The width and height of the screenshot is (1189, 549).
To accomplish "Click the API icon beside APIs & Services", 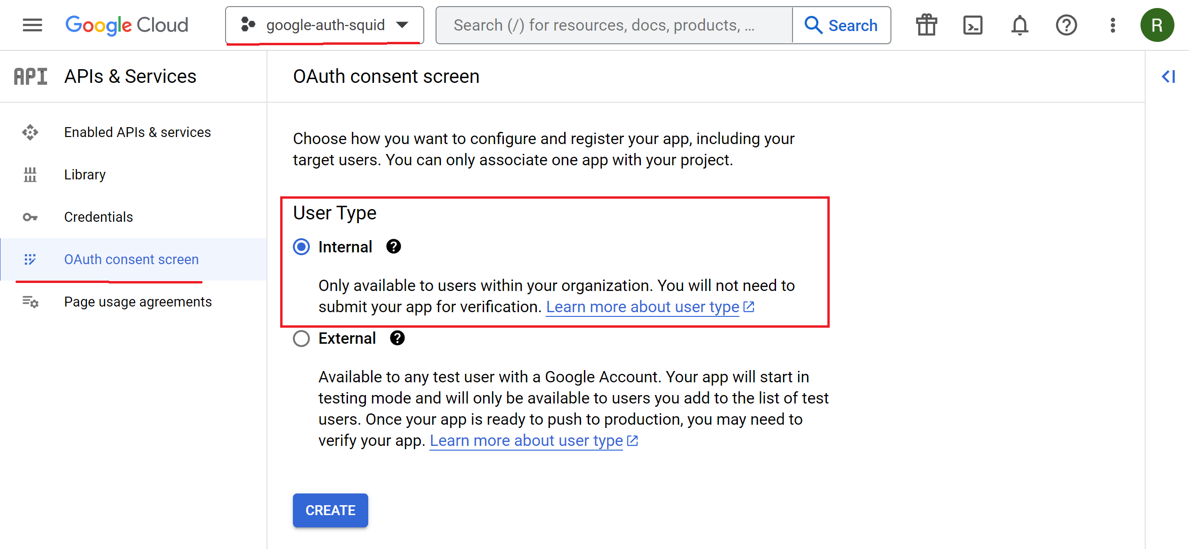I will click(x=31, y=76).
